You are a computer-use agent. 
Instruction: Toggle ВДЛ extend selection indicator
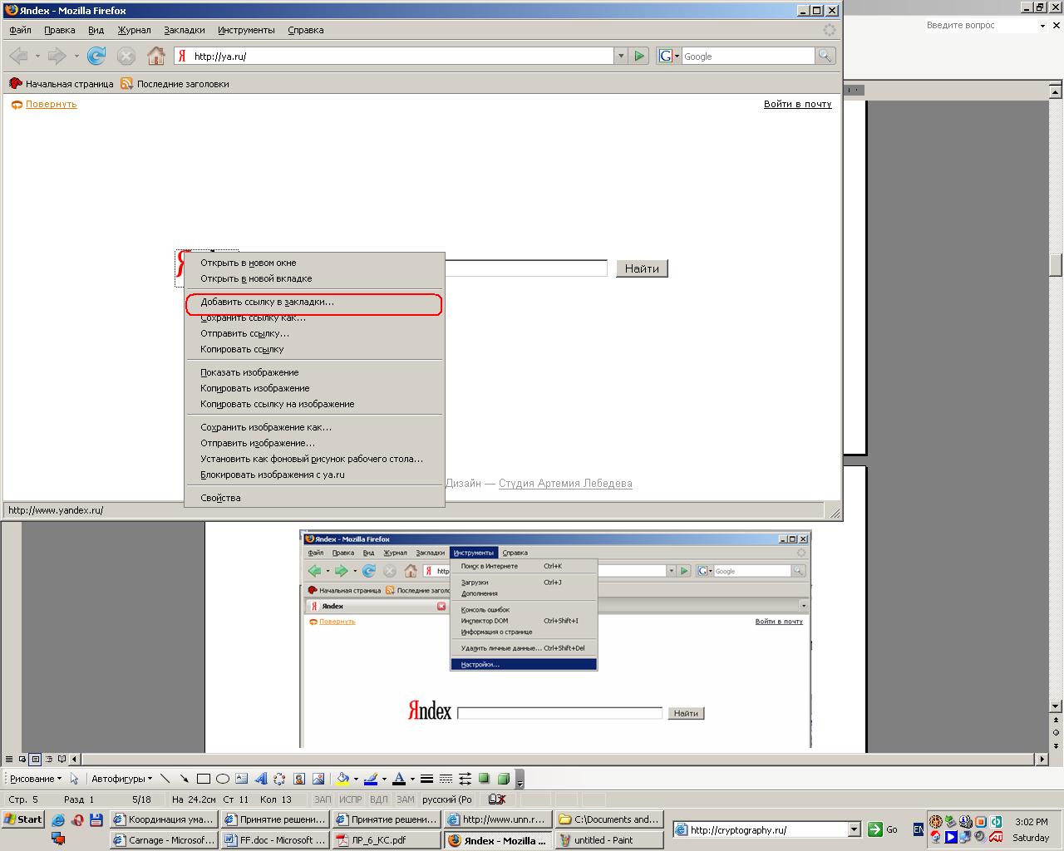[x=379, y=799]
